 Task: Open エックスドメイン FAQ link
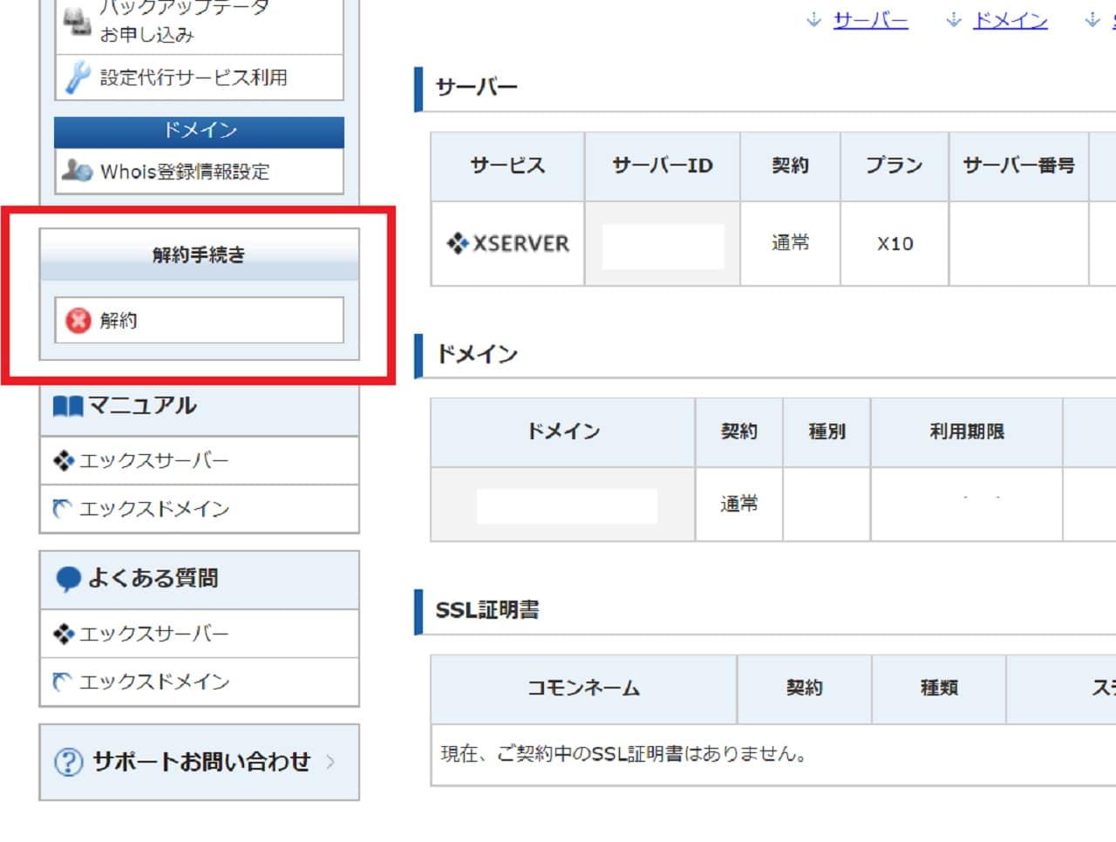point(153,682)
